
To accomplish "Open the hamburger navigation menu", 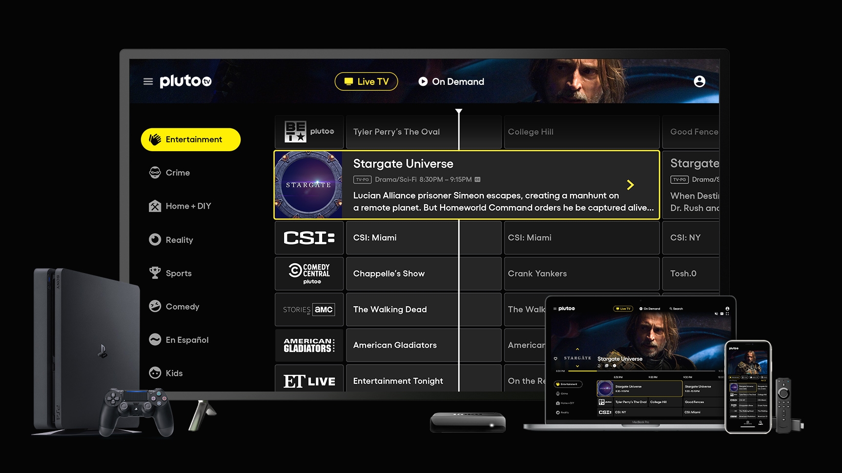I will pyautogui.click(x=148, y=81).
